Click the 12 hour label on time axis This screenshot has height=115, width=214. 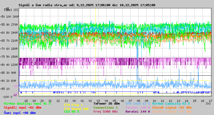[x=171, y=101]
